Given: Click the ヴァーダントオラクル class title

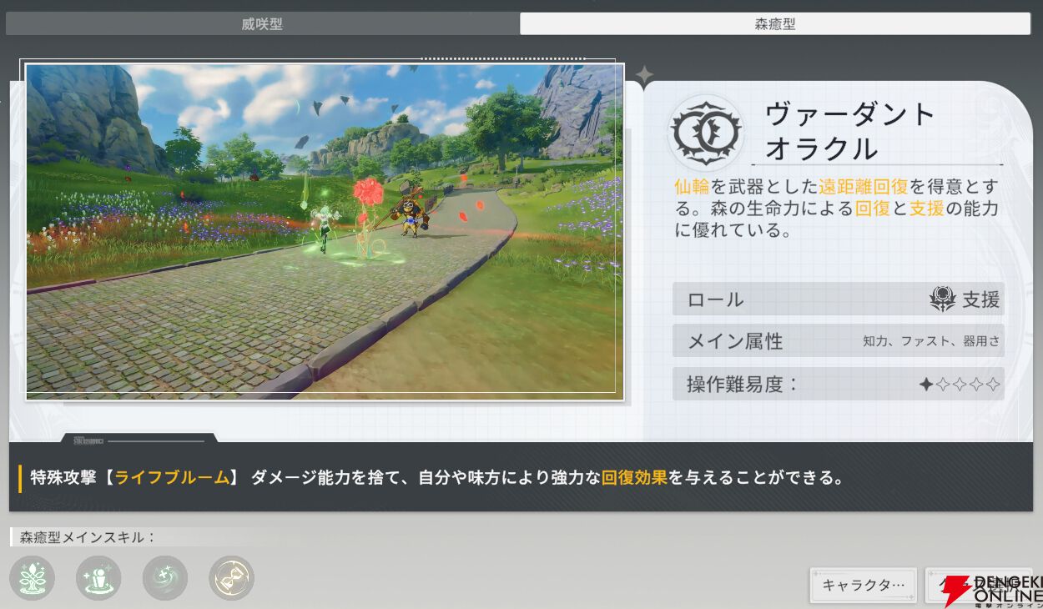Looking at the screenshot, I should 849,131.
